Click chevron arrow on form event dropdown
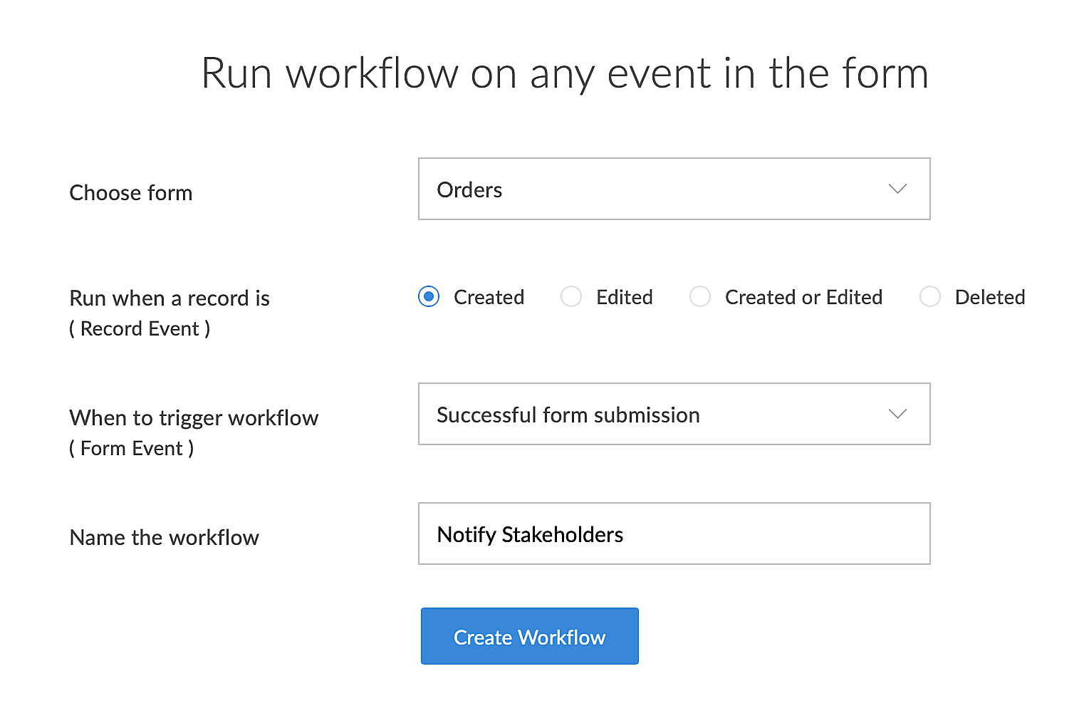1084x718 pixels. click(897, 415)
